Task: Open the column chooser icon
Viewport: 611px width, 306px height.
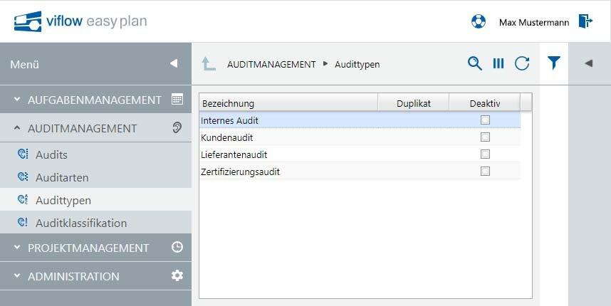Action: pyautogui.click(x=498, y=63)
